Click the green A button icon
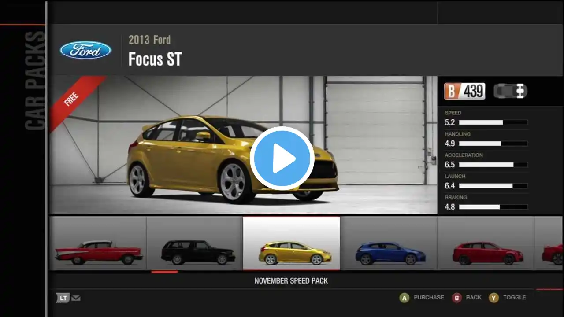 point(404,298)
